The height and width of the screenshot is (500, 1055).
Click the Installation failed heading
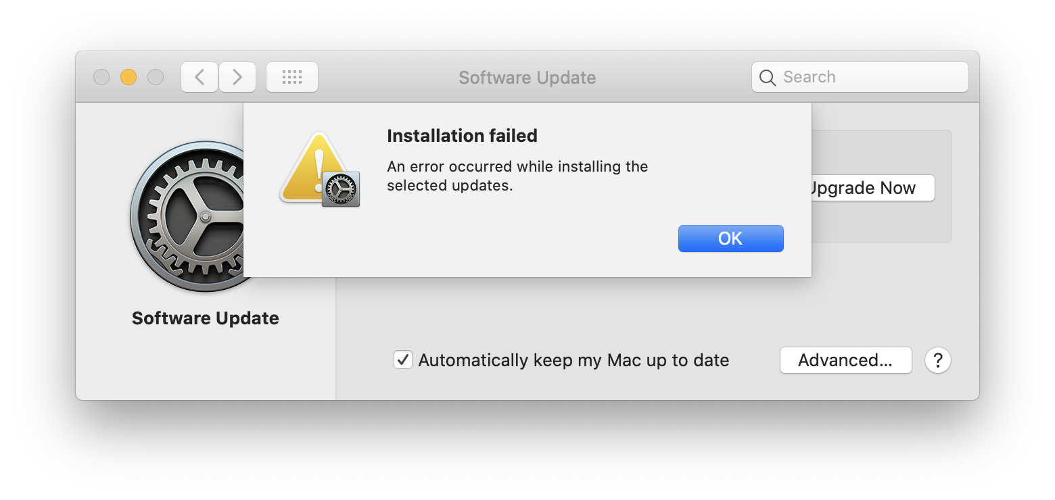[462, 136]
